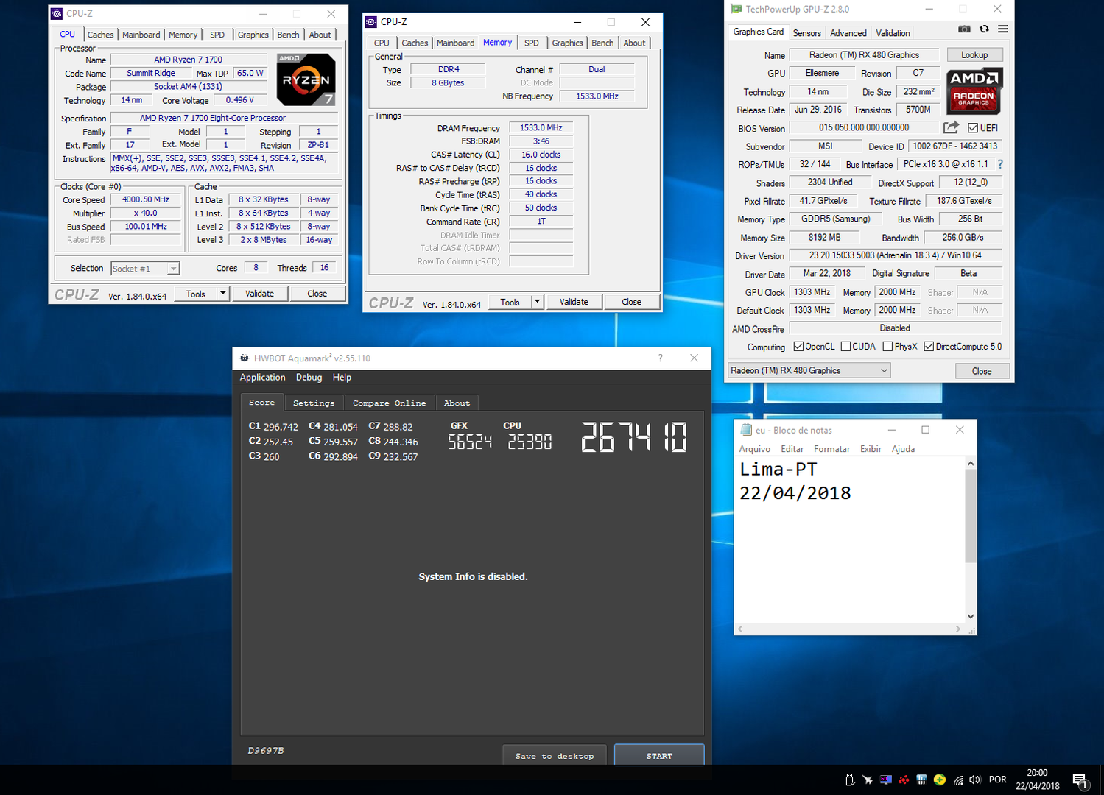Open the Wi-Fi network tray icon
1104x795 pixels.
point(958,780)
